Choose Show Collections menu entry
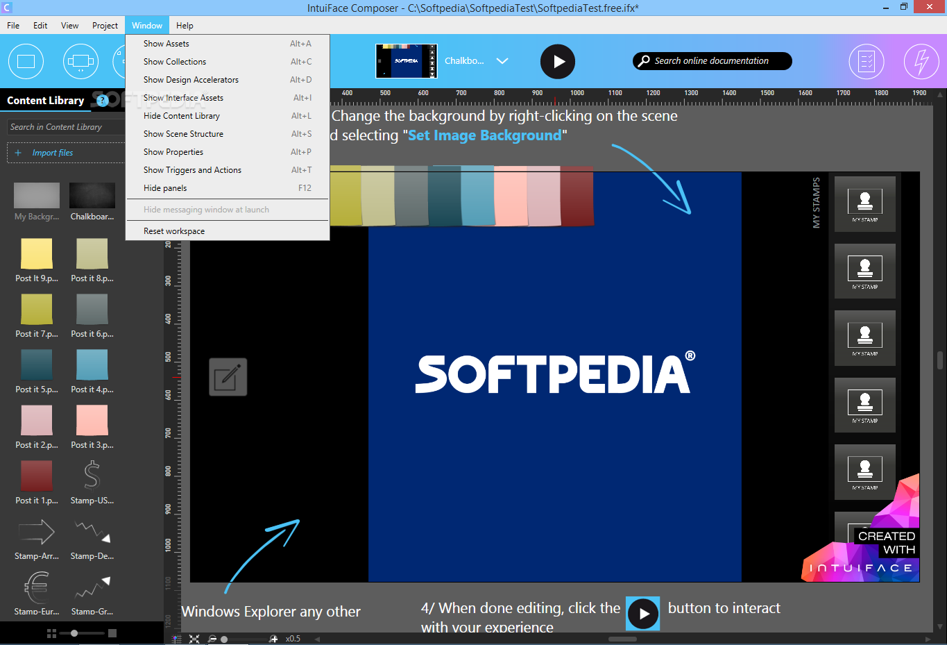This screenshot has height=645, width=947. tap(228, 62)
